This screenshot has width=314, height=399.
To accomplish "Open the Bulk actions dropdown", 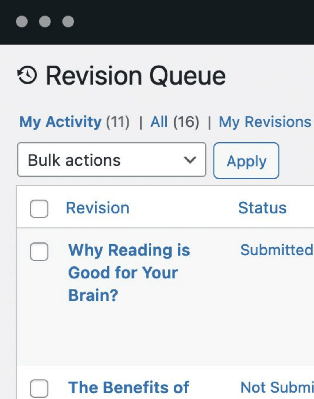I will pos(111,160).
